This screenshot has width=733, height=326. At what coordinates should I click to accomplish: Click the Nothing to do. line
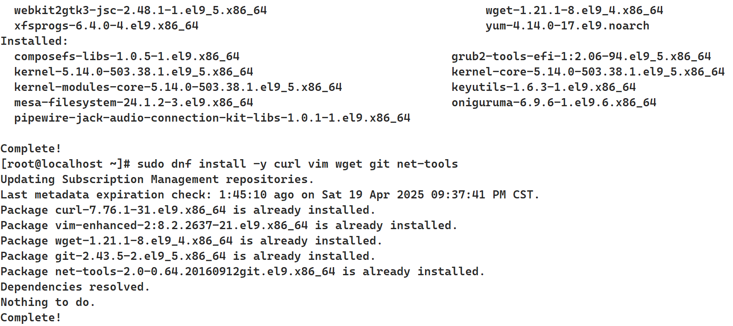[47, 302]
